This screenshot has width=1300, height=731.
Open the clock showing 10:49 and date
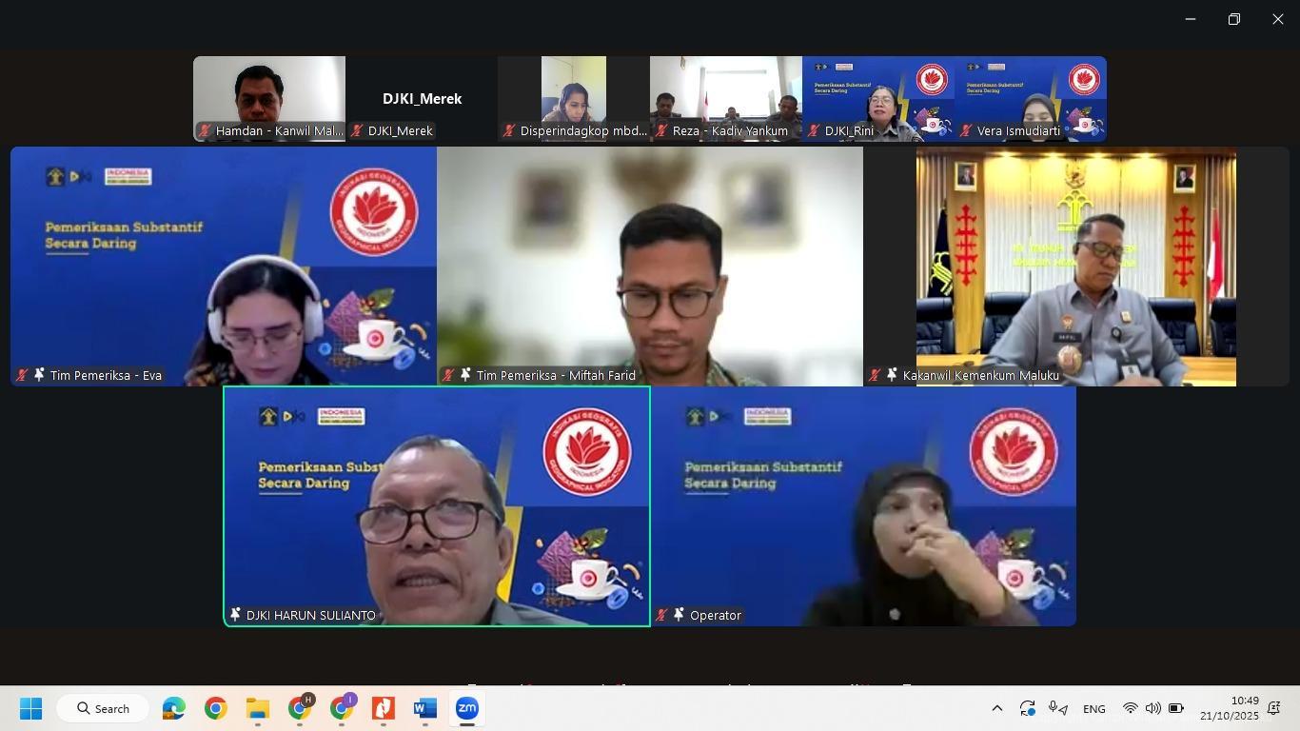(1229, 708)
